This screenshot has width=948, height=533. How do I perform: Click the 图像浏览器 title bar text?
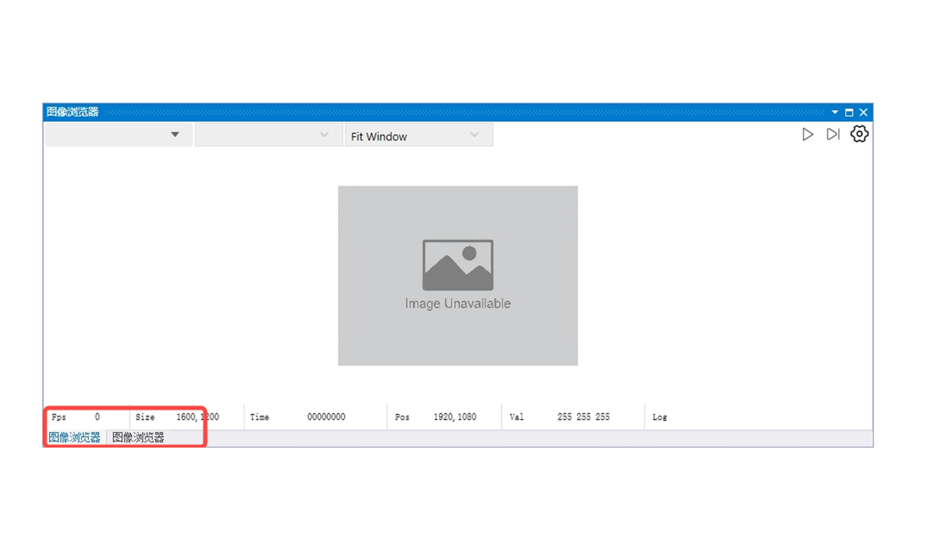73,112
